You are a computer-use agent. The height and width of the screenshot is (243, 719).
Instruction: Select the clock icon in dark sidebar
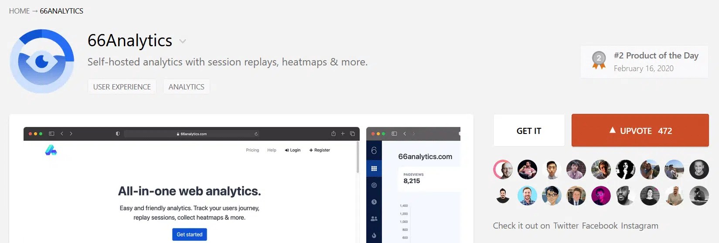[374, 202]
